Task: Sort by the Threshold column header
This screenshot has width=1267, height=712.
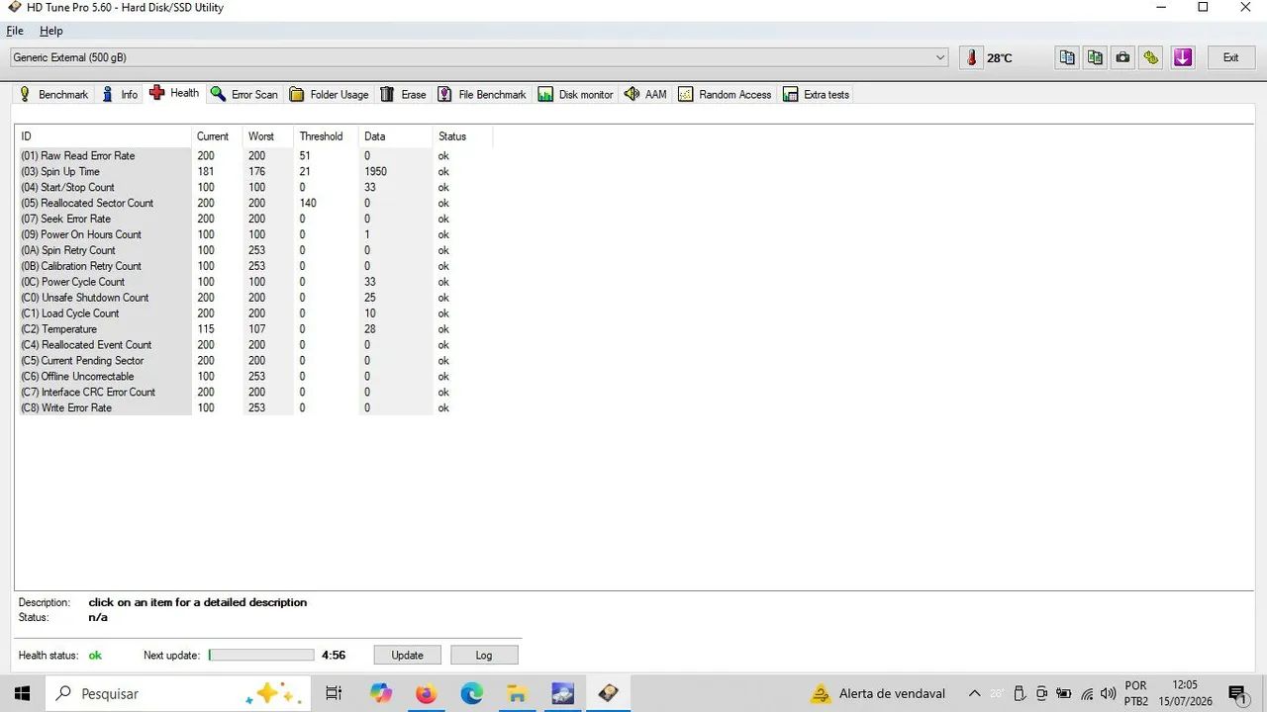Action: pyautogui.click(x=326, y=136)
